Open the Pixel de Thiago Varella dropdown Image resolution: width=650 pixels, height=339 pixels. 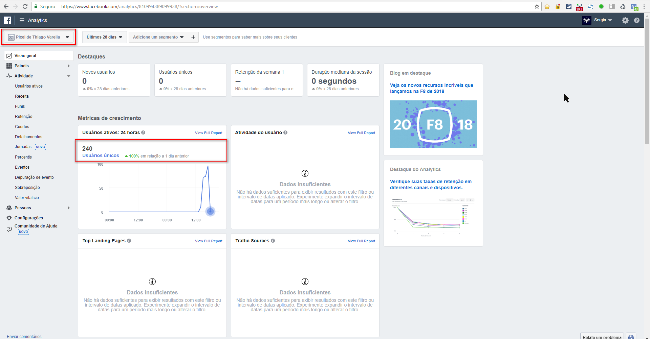[x=38, y=37]
